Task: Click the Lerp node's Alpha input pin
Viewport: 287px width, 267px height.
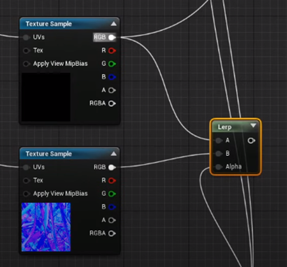Action: (218, 166)
